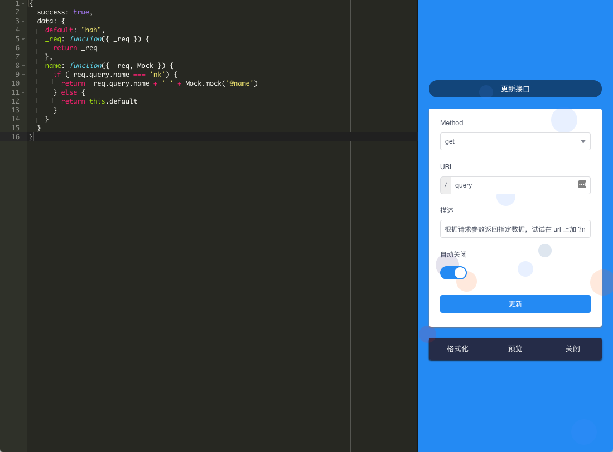Select the 预览 option in bottom bar
The height and width of the screenshot is (452, 613).
click(x=515, y=348)
